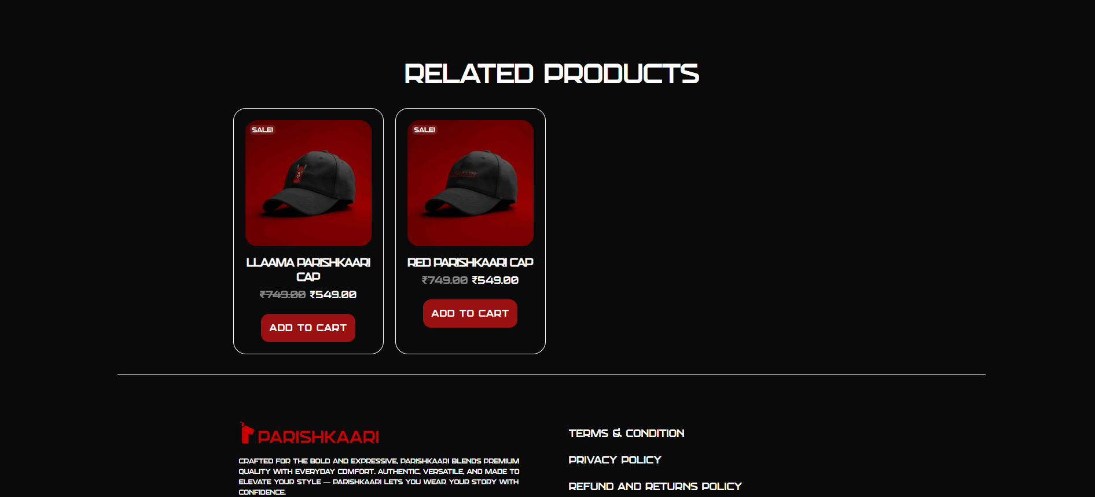This screenshot has width=1095, height=497.
Task: Click the SALE! badge on Llaama cap
Action: tap(262, 130)
